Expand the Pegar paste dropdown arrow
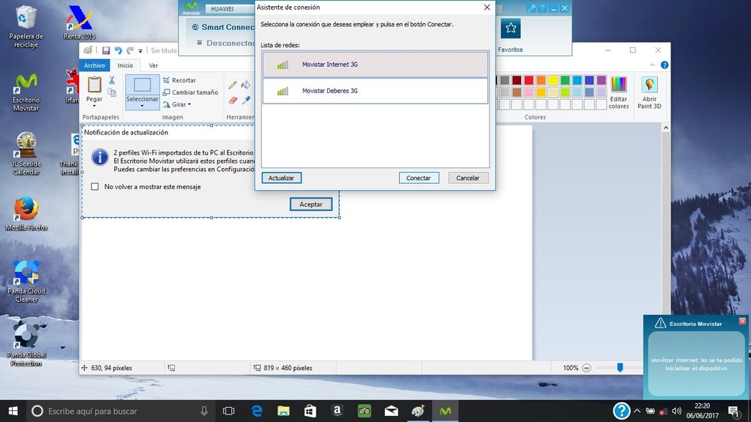 pos(94,107)
